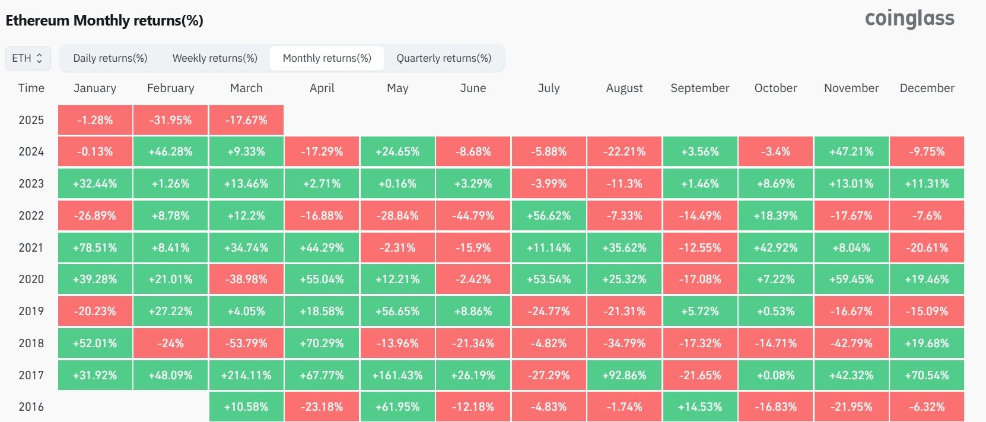986x422 pixels.
Task: Click the 2024 November +47.21% cell
Action: [x=851, y=151]
